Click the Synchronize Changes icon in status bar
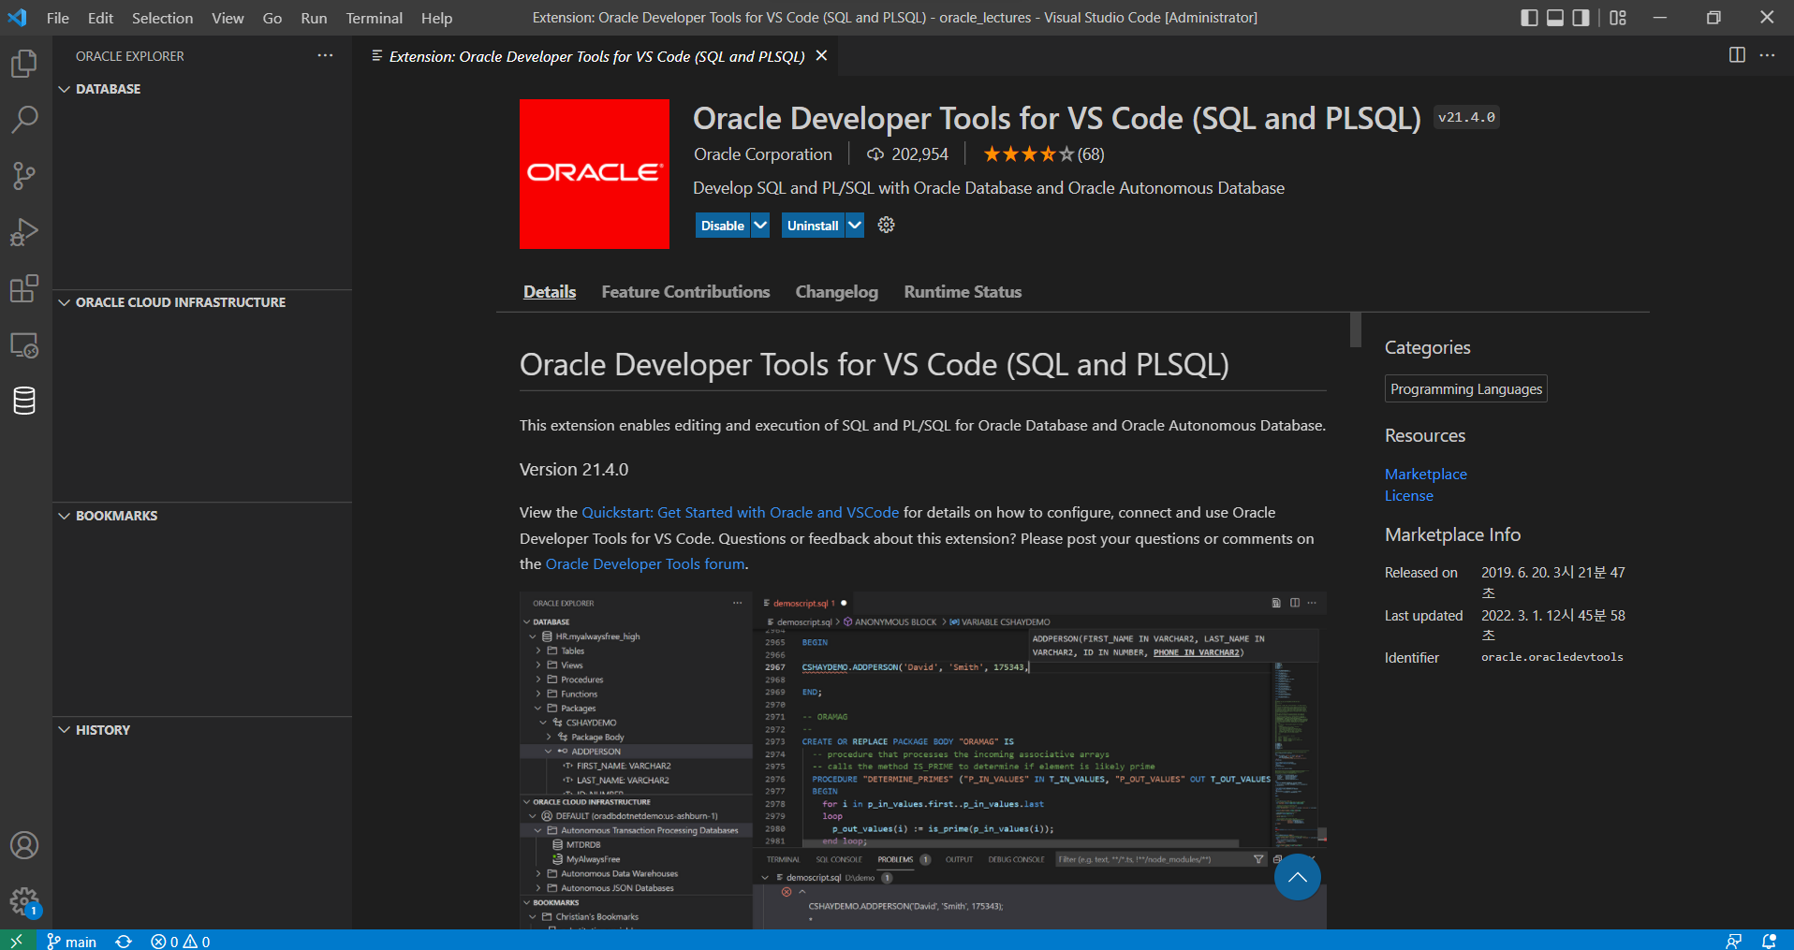 tap(124, 942)
